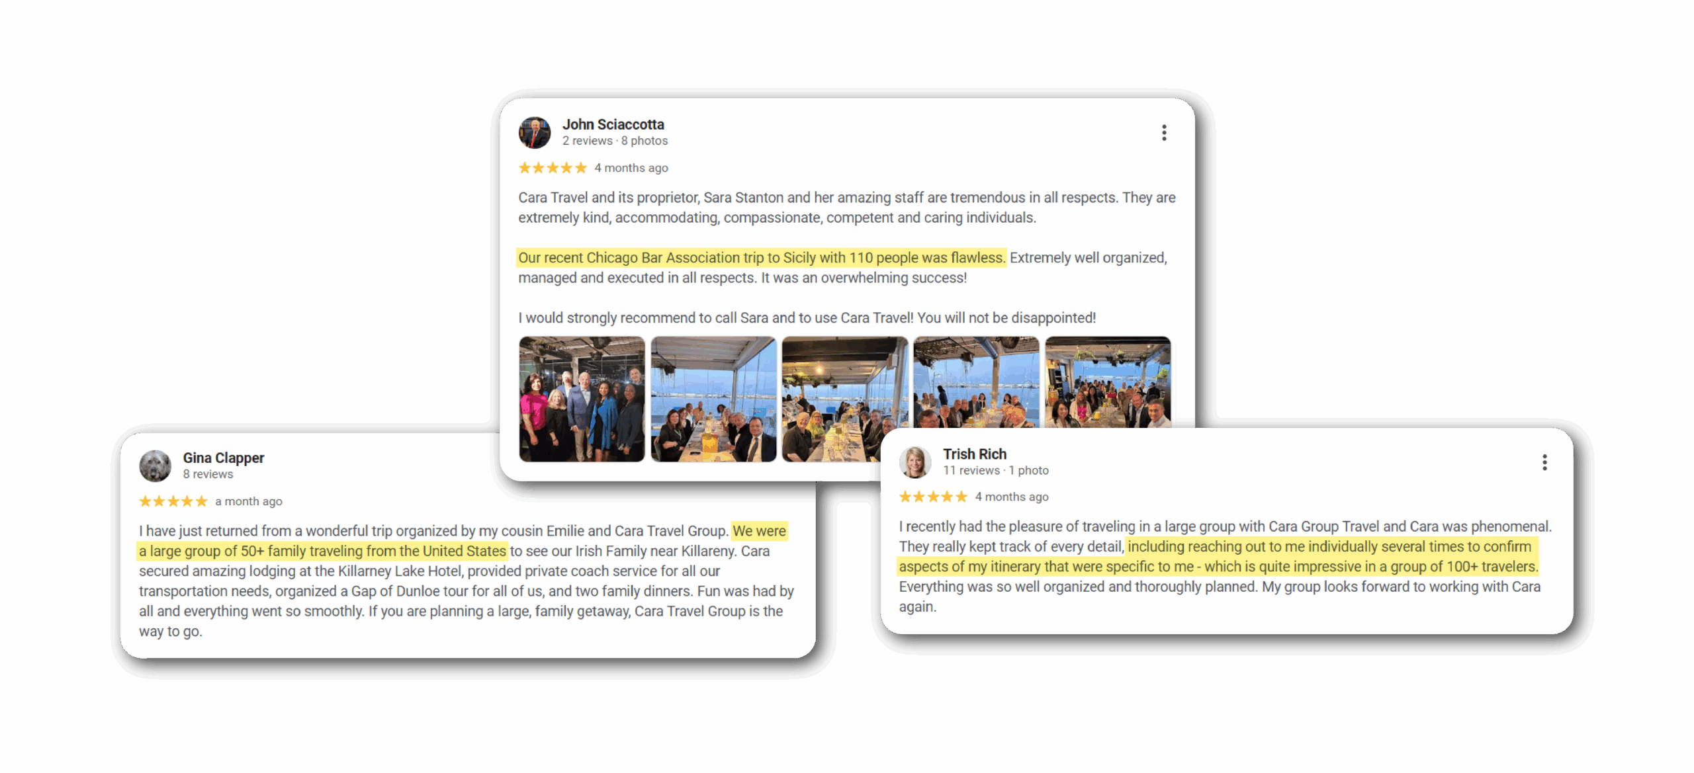Open fifth review photo of crowded dinner

(x=1108, y=382)
